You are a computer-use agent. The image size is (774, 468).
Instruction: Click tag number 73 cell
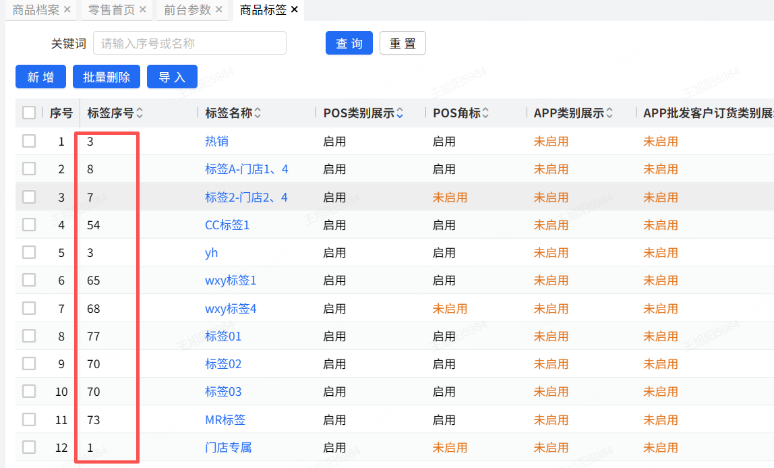[93, 419]
